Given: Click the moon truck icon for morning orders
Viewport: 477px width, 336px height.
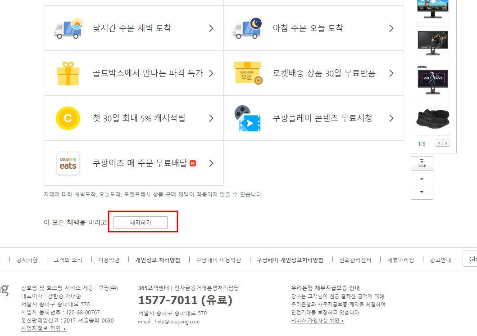Looking at the screenshot, I should pos(247,27).
